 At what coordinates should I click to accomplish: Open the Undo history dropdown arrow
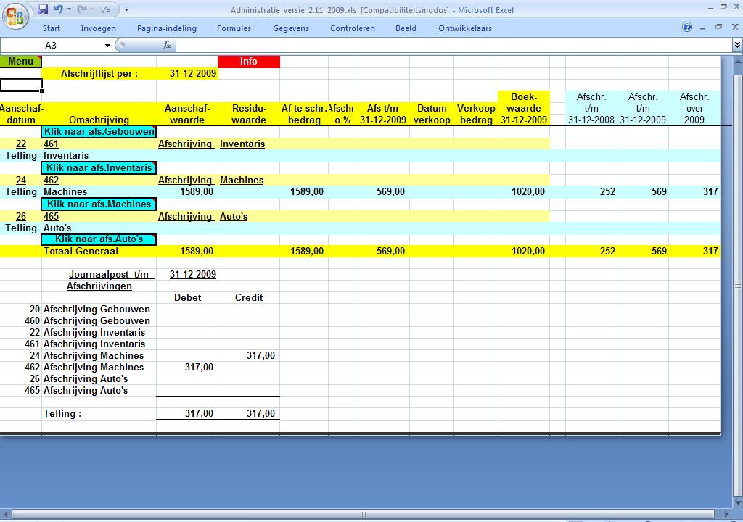[69, 9]
